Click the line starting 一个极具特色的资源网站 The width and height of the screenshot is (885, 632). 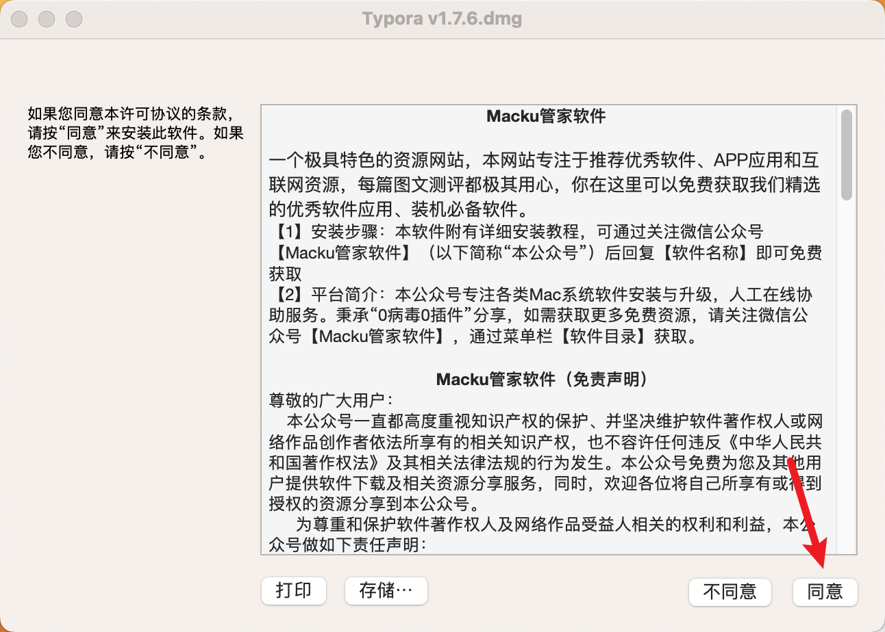click(544, 161)
